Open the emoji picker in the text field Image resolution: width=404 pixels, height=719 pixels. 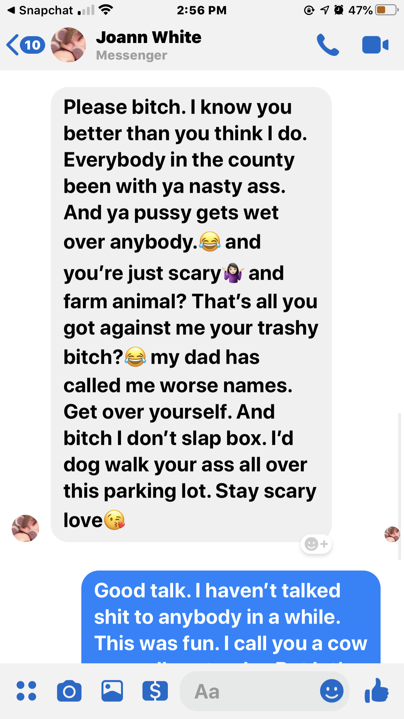[331, 691]
